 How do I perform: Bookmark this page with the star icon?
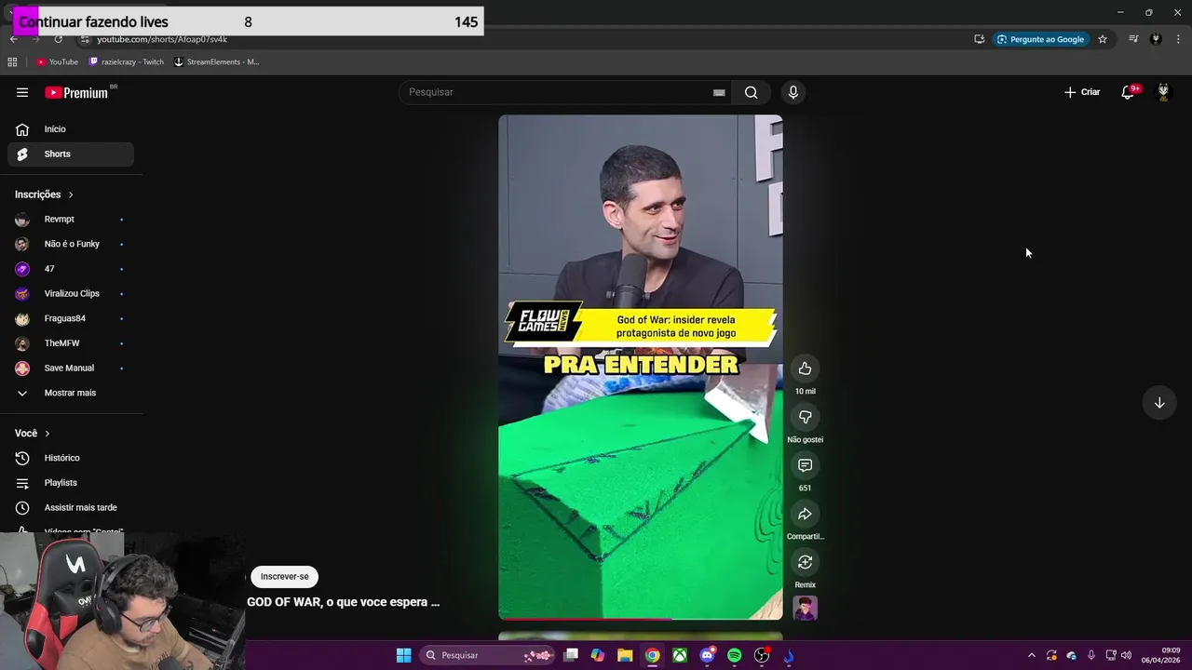point(1103,39)
